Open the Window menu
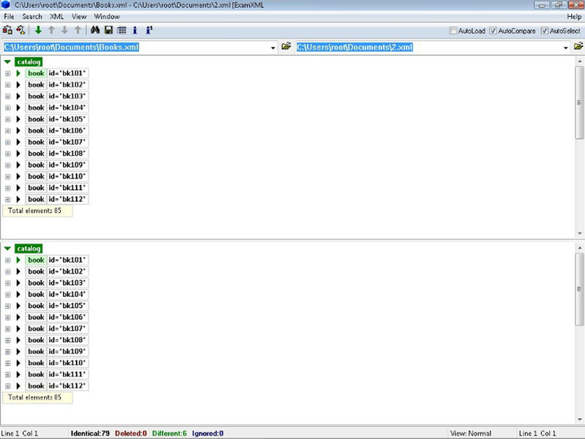Viewport: 585px width, 439px height. point(107,16)
